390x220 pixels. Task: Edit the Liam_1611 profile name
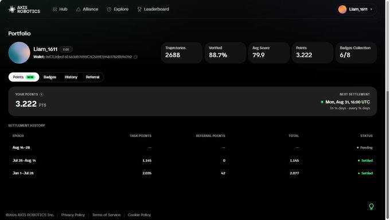66,49
